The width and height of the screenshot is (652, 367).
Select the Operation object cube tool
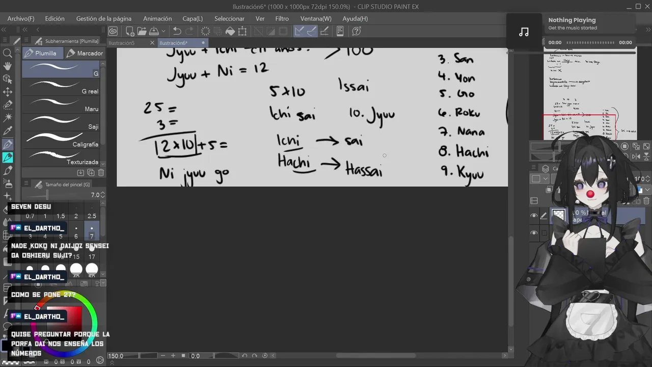tap(8, 79)
